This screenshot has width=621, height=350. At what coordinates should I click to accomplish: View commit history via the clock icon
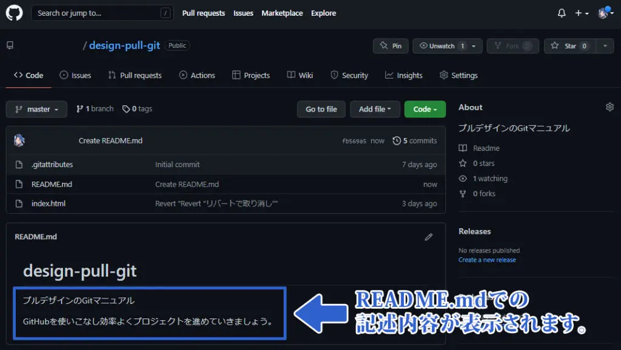click(397, 140)
